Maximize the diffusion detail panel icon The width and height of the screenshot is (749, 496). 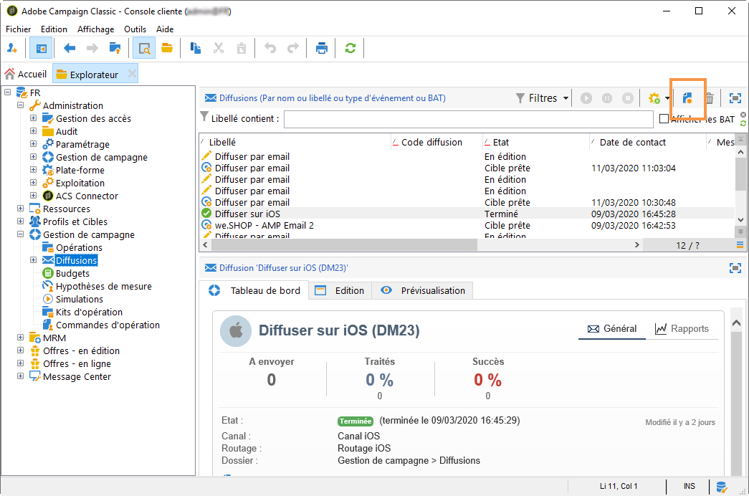click(735, 268)
